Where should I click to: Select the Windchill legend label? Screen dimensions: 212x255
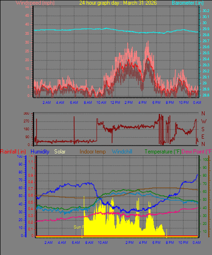tap(122, 152)
